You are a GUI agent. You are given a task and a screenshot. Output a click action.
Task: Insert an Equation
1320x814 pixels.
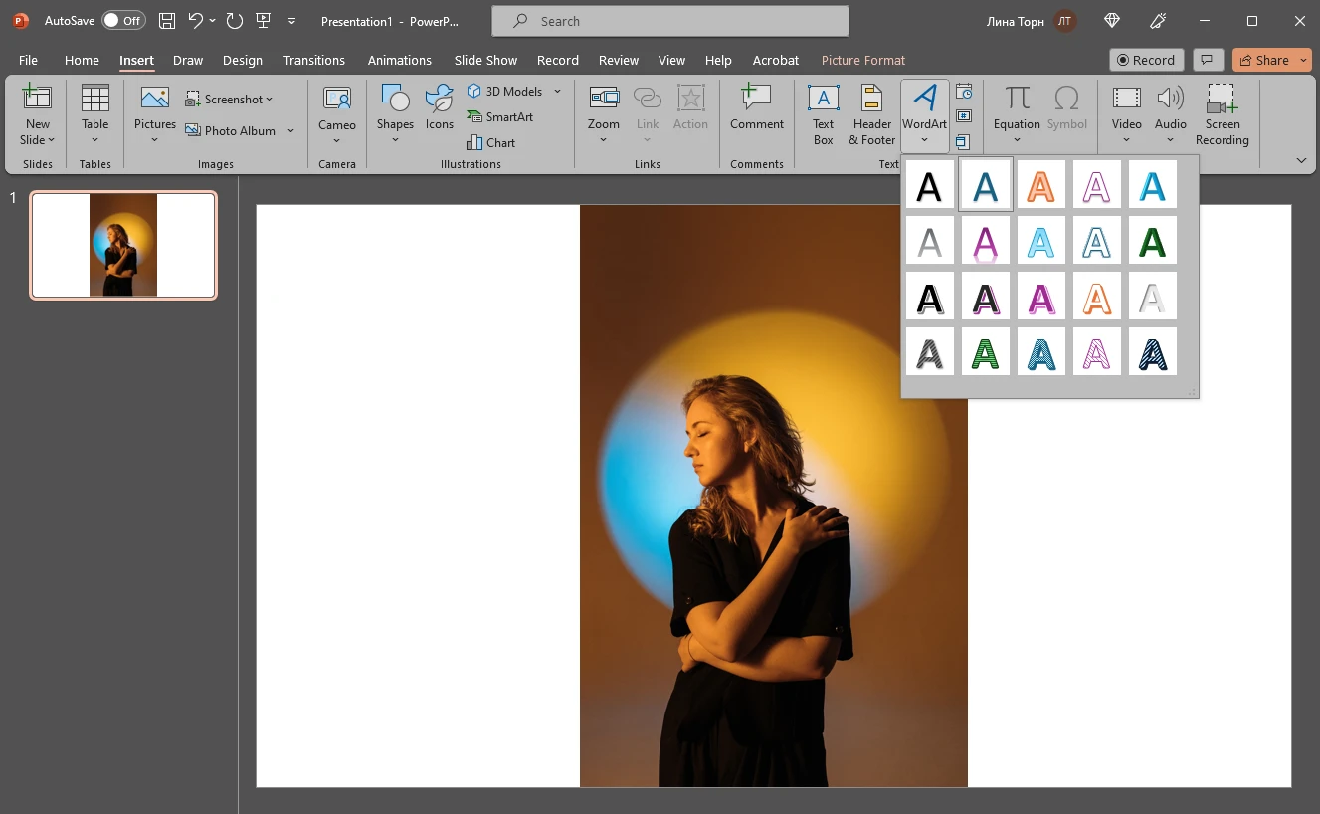(x=1016, y=109)
